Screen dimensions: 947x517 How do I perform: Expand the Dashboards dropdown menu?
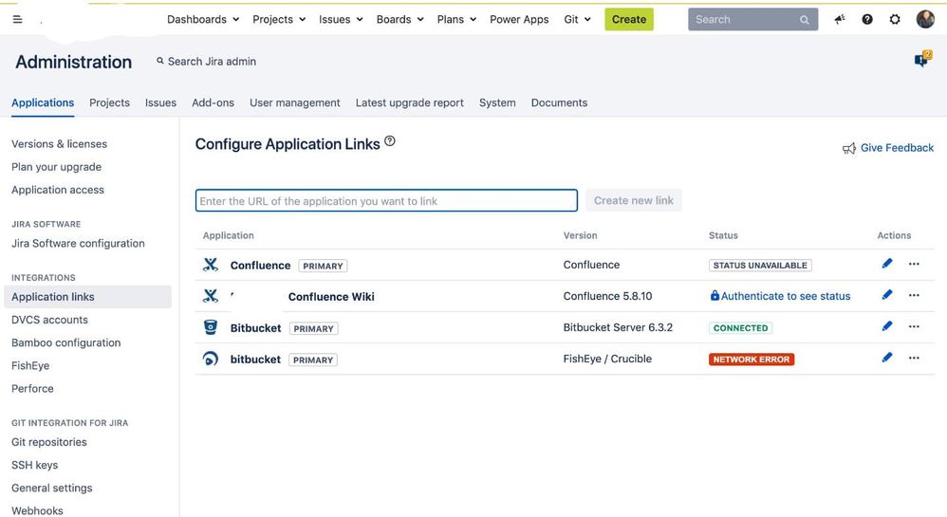coord(203,19)
